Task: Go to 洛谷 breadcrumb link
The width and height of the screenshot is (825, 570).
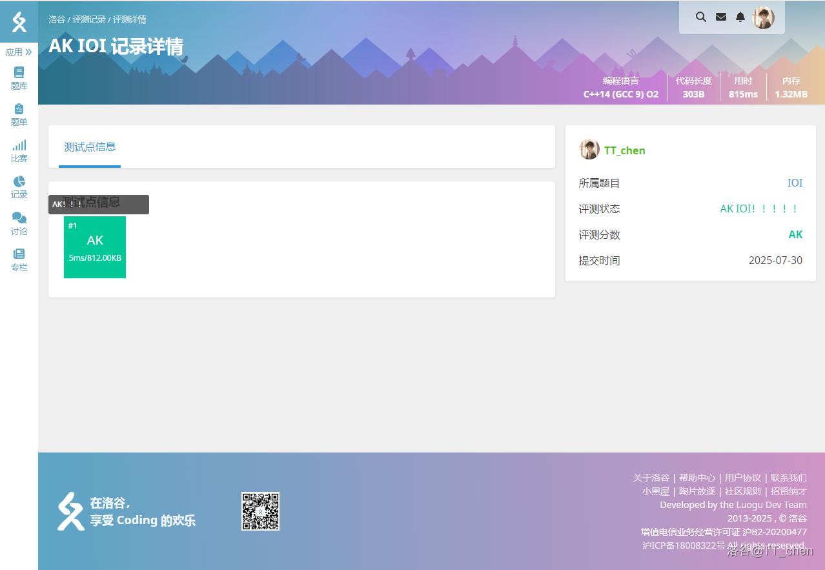Action: pos(57,19)
